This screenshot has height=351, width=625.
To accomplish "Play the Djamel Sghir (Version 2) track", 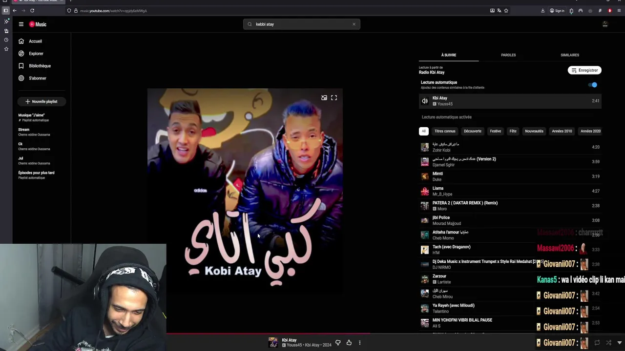I will (510, 162).
